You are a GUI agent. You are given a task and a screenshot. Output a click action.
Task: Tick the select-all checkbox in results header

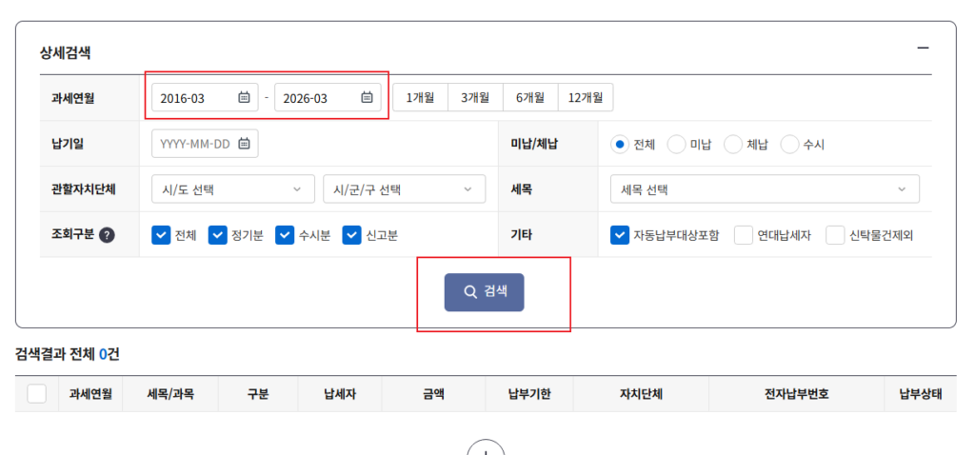click(x=37, y=393)
